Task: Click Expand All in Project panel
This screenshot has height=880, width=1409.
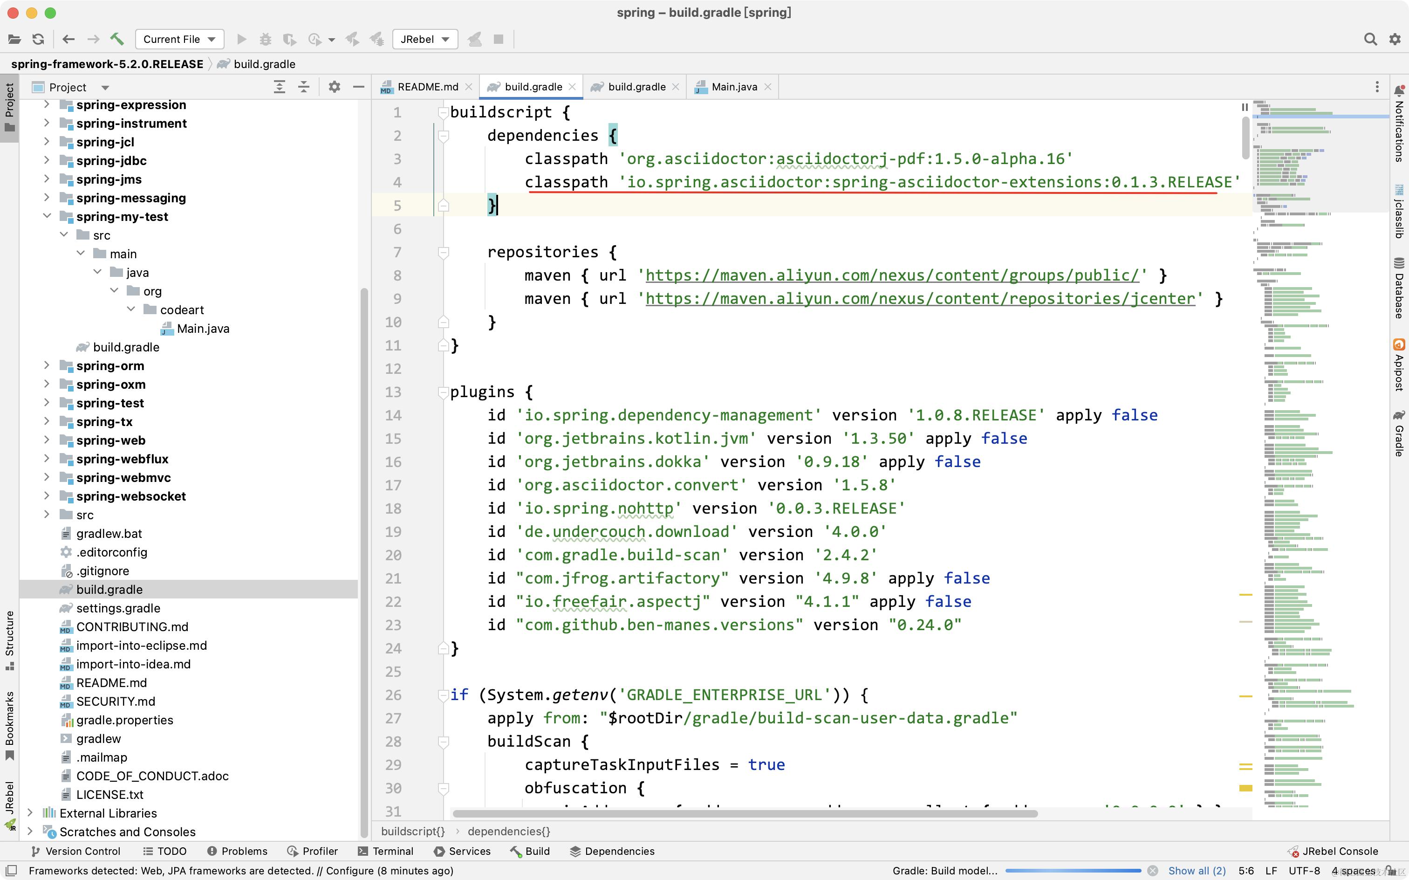Action: click(x=279, y=87)
